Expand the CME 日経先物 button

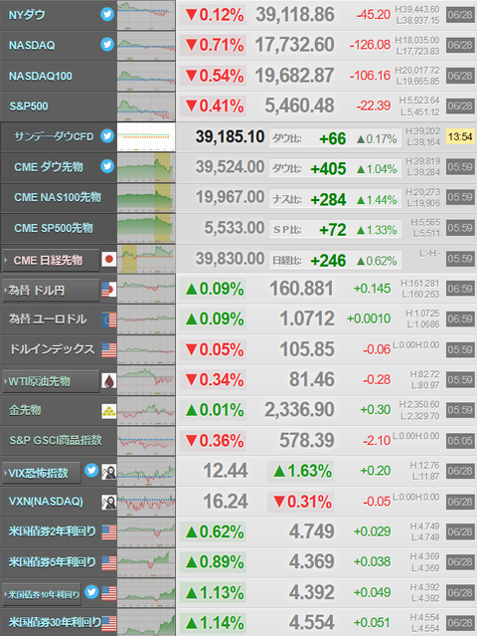[51, 260]
